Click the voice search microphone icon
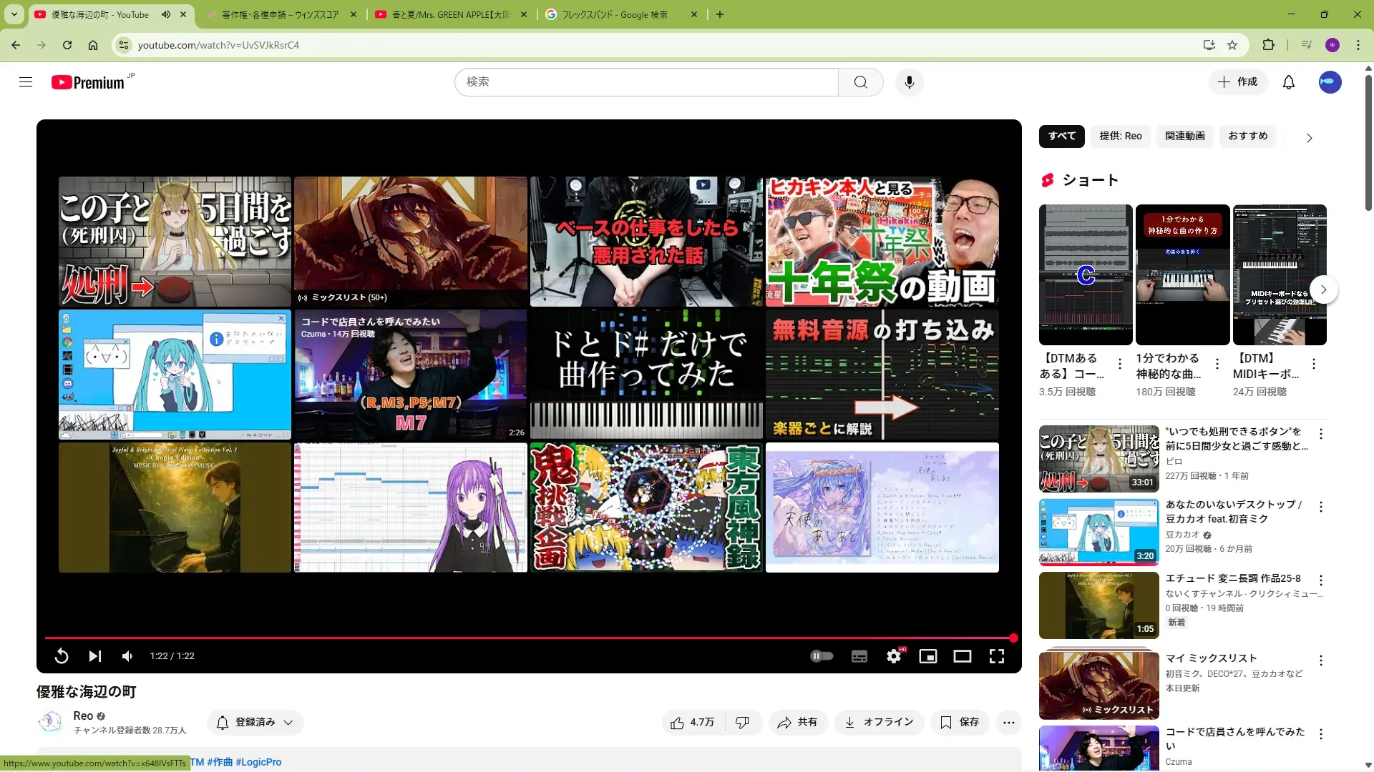Image resolution: width=1374 pixels, height=772 pixels. (x=909, y=82)
